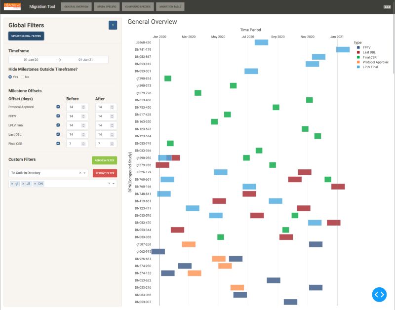Select "No" for hiding milestones outside timeframe

23,77
